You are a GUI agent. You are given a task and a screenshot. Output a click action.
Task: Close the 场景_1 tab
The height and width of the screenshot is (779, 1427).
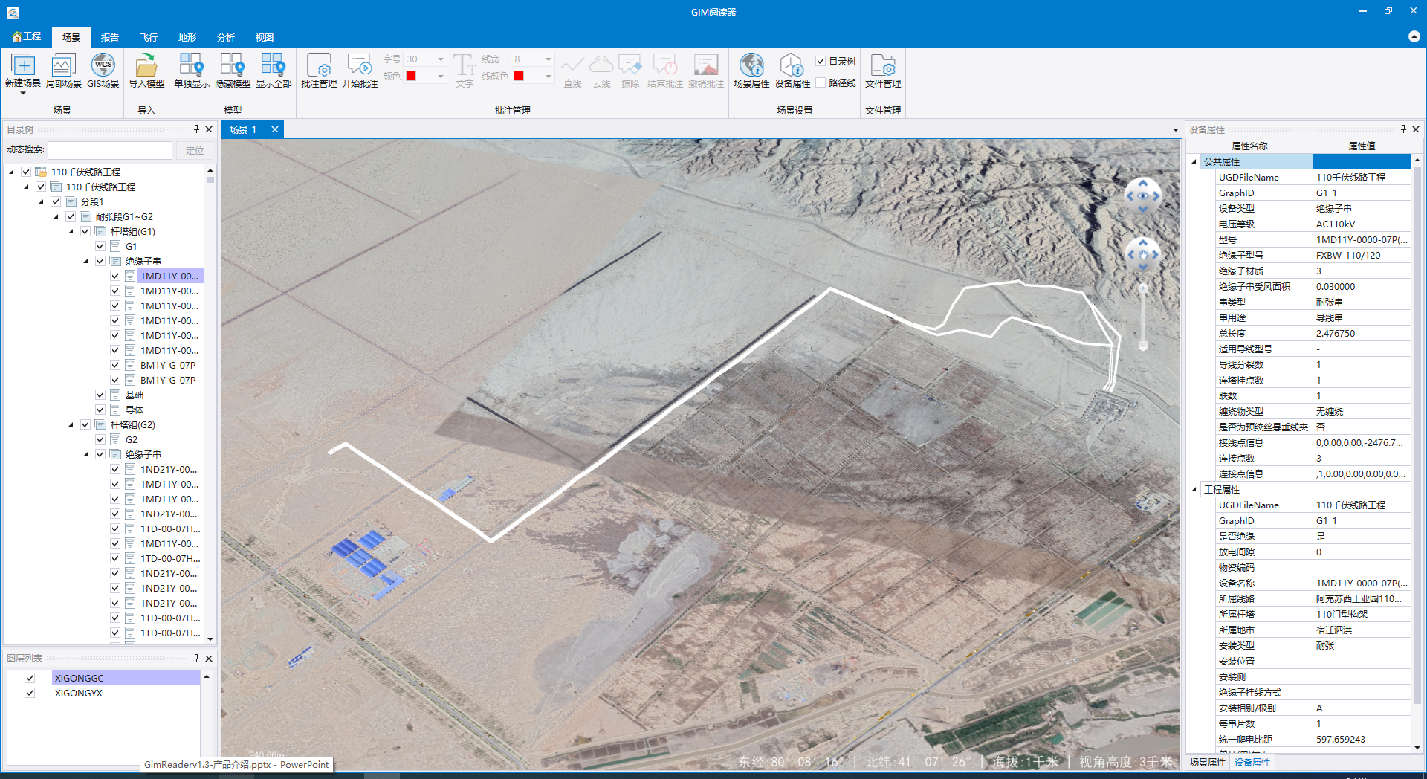coord(274,129)
